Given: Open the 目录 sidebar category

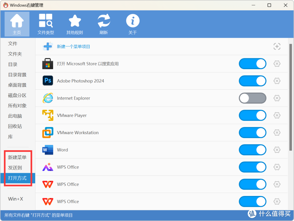Looking at the screenshot, I should (x=13, y=65).
